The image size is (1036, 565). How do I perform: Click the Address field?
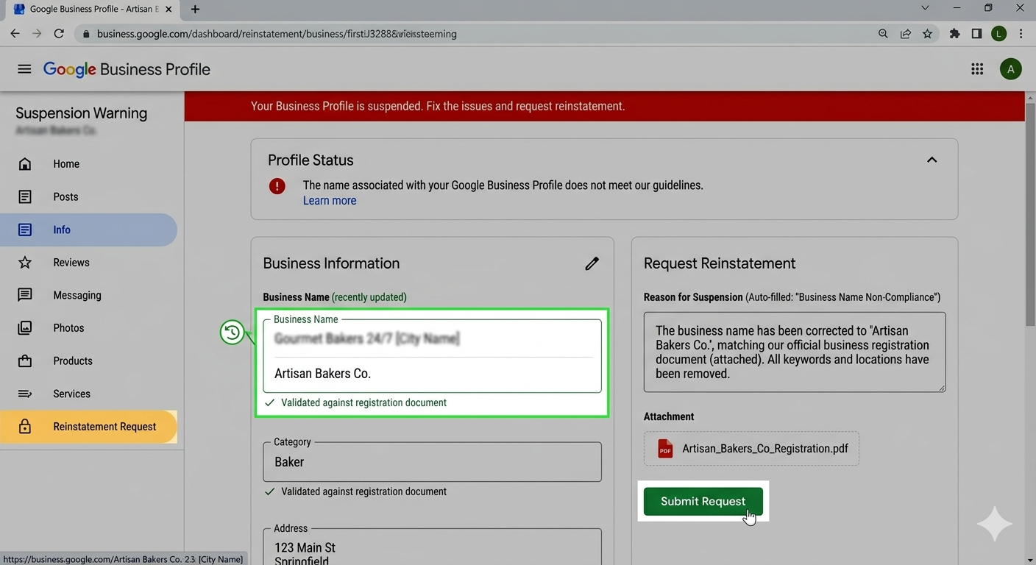(432, 547)
